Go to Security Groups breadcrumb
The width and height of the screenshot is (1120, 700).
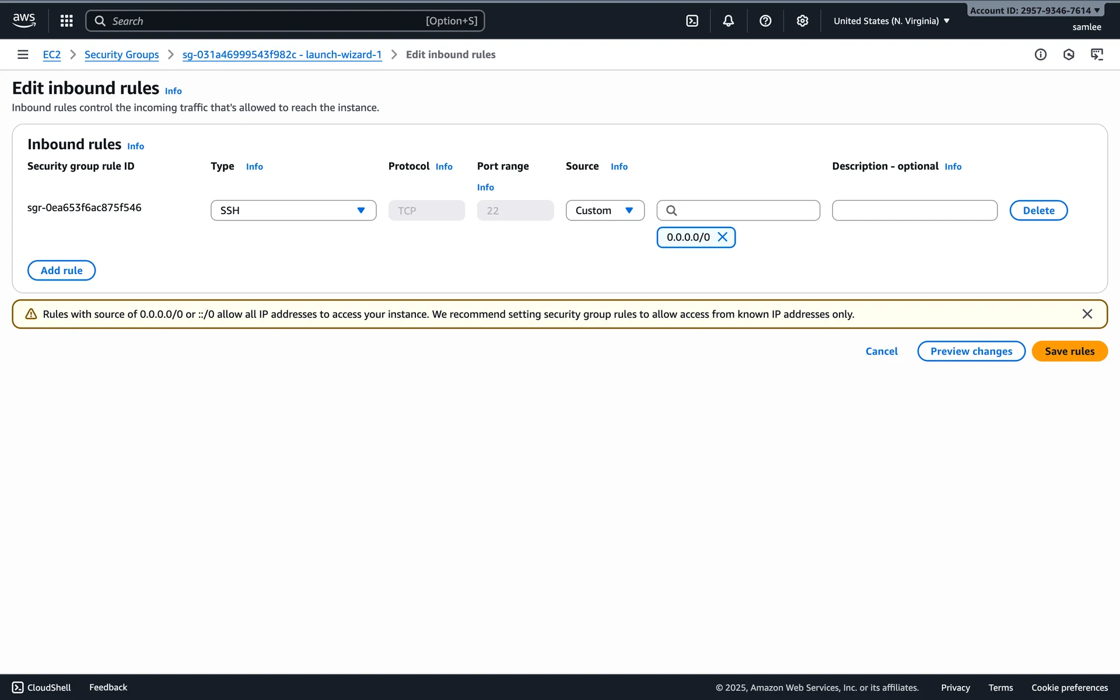[121, 54]
